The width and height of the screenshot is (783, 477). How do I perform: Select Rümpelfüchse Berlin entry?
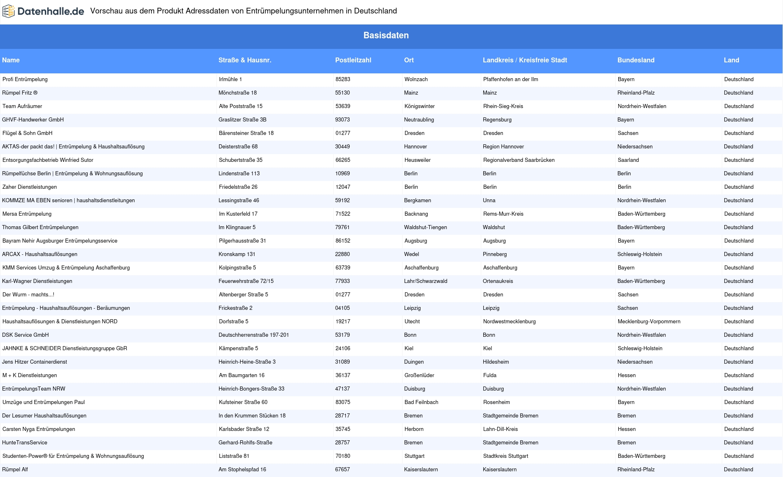(73, 174)
